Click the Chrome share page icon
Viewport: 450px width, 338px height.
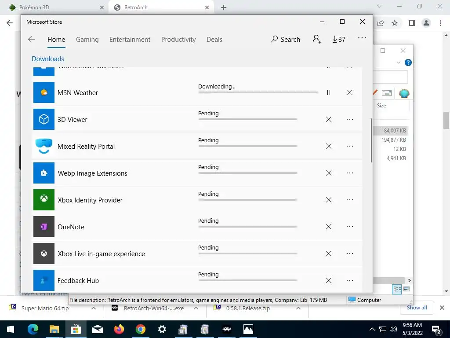point(381,23)
